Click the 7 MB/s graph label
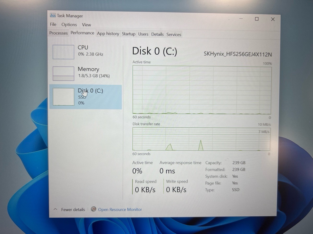The height and width of the screenshot is (234, 313). (x=264, y=132)
